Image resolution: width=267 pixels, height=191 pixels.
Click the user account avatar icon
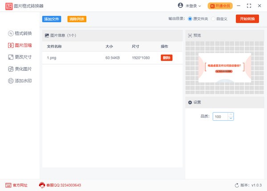180,6
